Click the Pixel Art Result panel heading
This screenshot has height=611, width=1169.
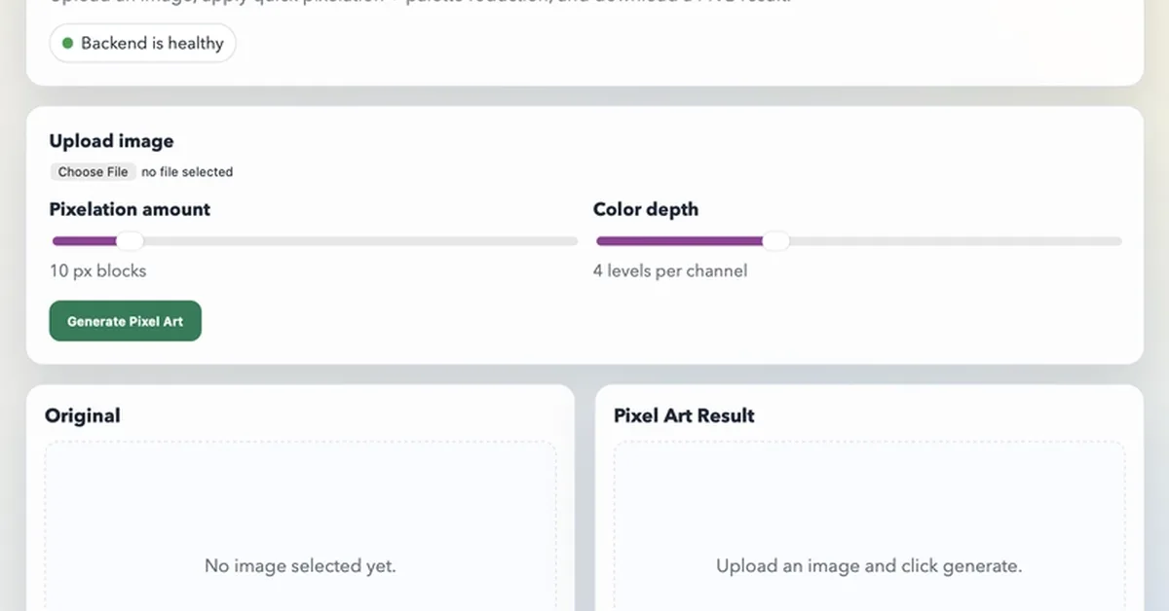[x=683, y=414]
